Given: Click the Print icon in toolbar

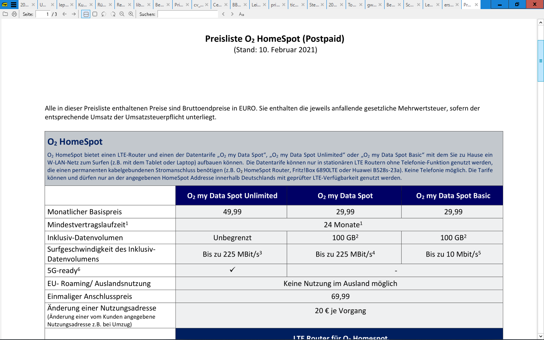Looking at the screenshot, I should click(x=14, y=14).
